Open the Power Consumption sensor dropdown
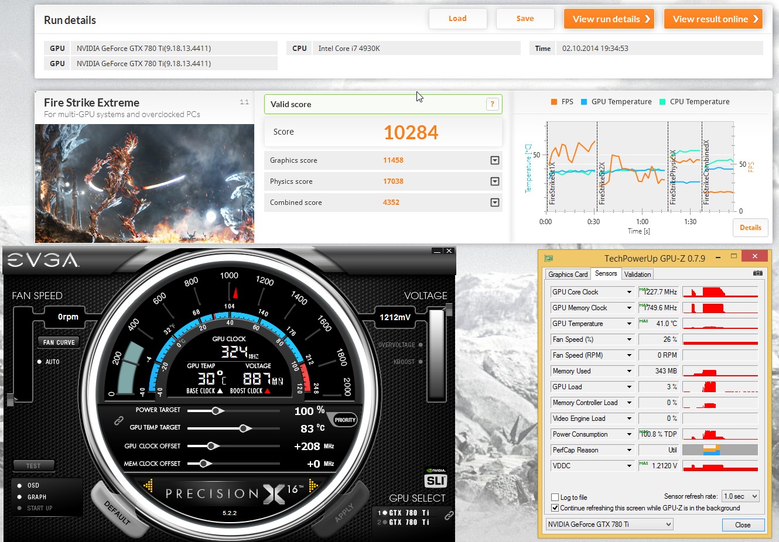 coord(630,434)
